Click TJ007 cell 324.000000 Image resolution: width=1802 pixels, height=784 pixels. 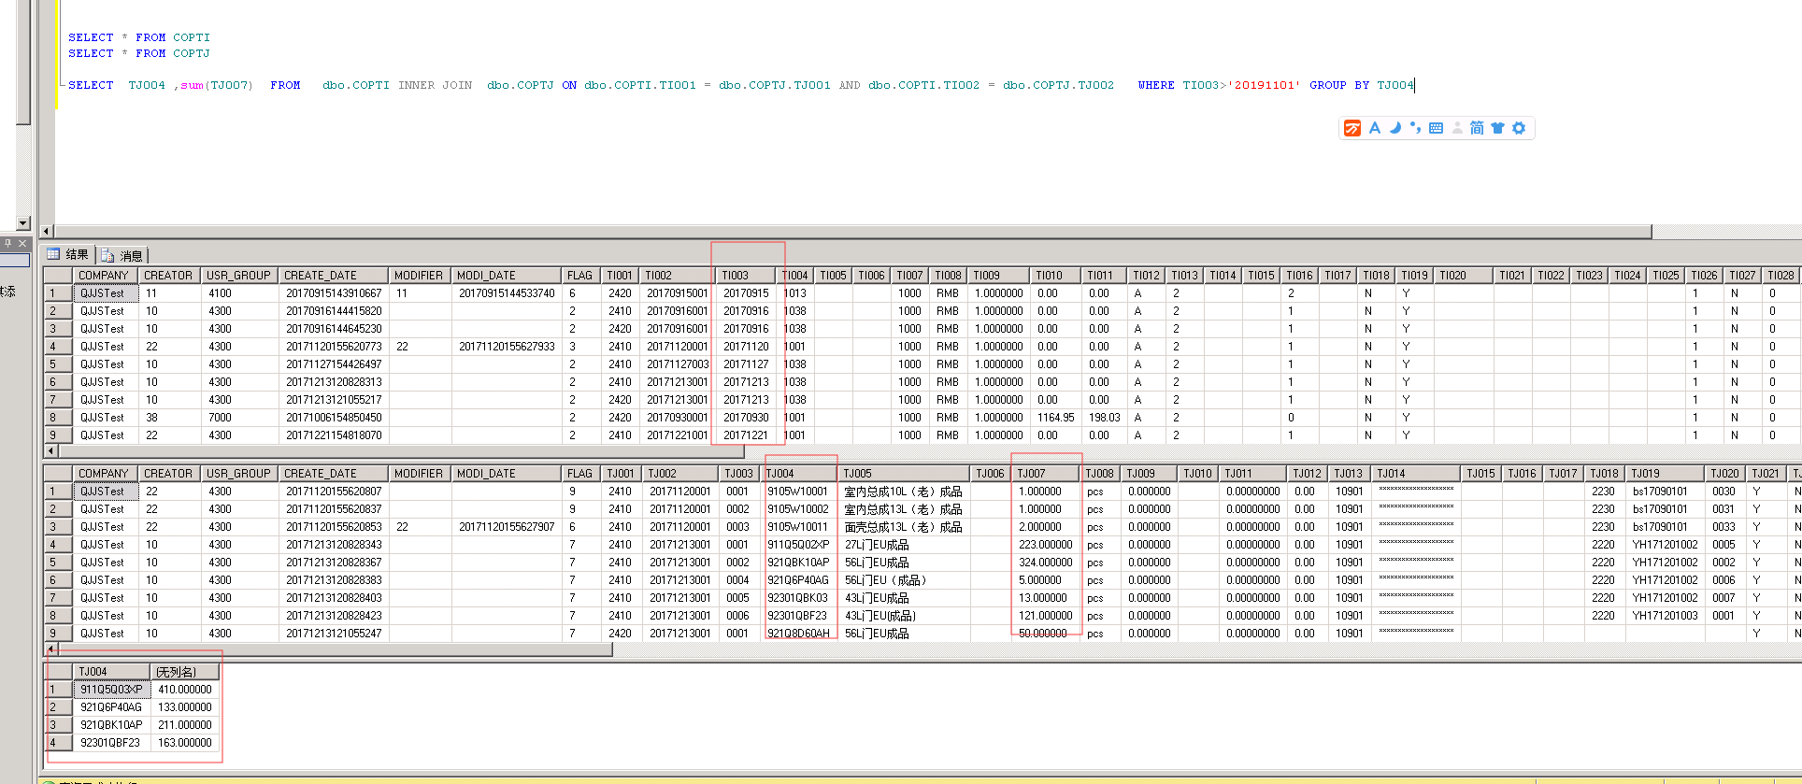pos(1045,562)
